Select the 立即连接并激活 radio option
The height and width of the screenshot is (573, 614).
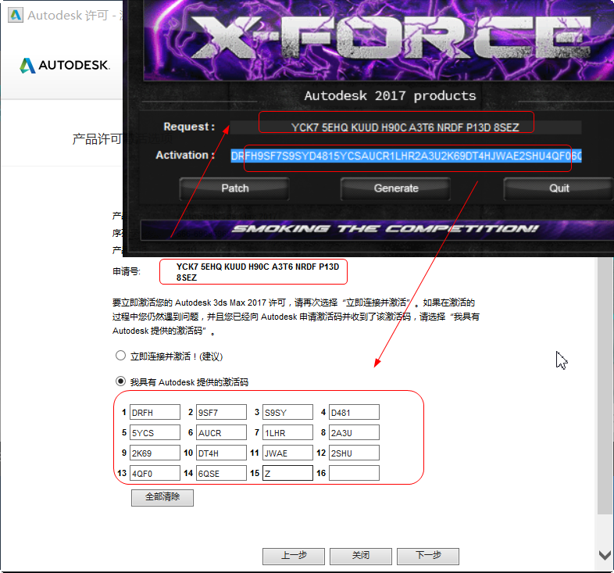coord(120,356)
